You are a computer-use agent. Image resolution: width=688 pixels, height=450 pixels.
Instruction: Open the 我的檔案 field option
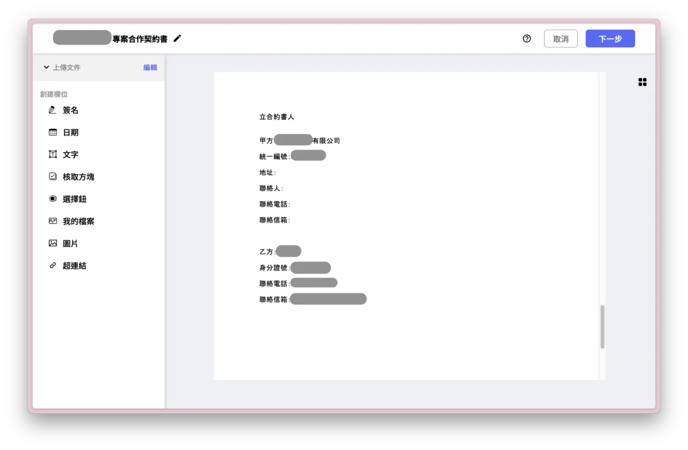pos(78,221)
